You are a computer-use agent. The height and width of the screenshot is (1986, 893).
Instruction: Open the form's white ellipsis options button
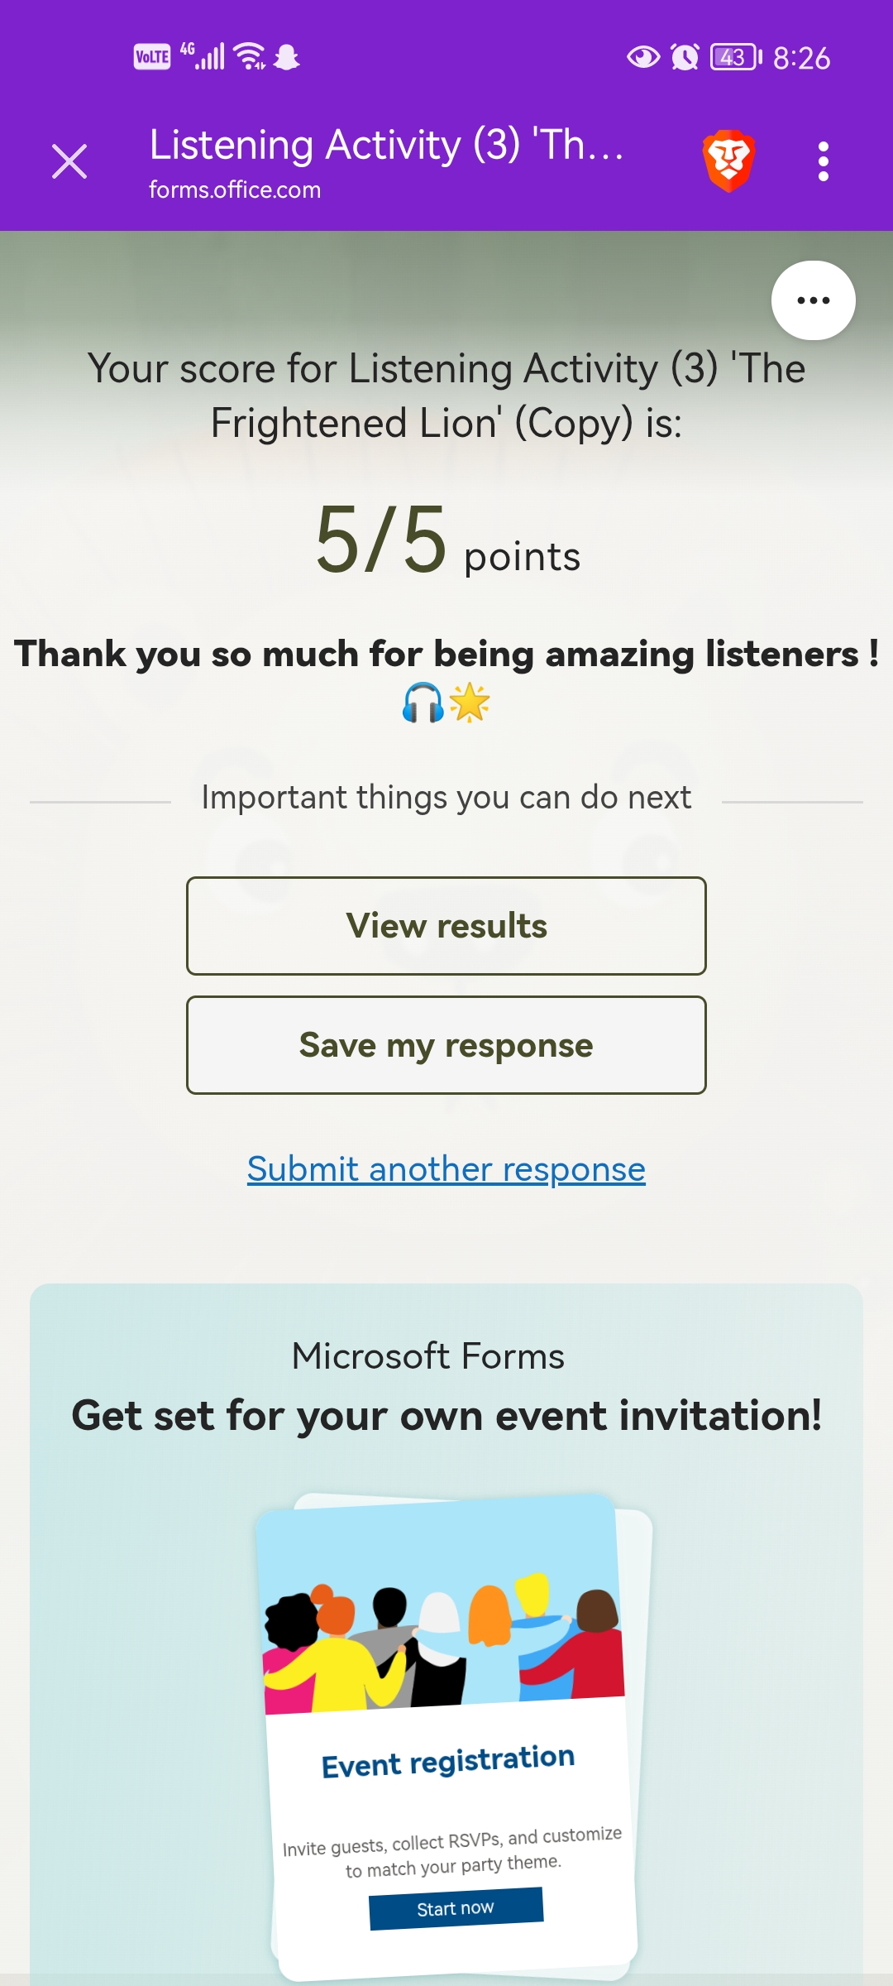pyautogui.click(x=813, y=300)
